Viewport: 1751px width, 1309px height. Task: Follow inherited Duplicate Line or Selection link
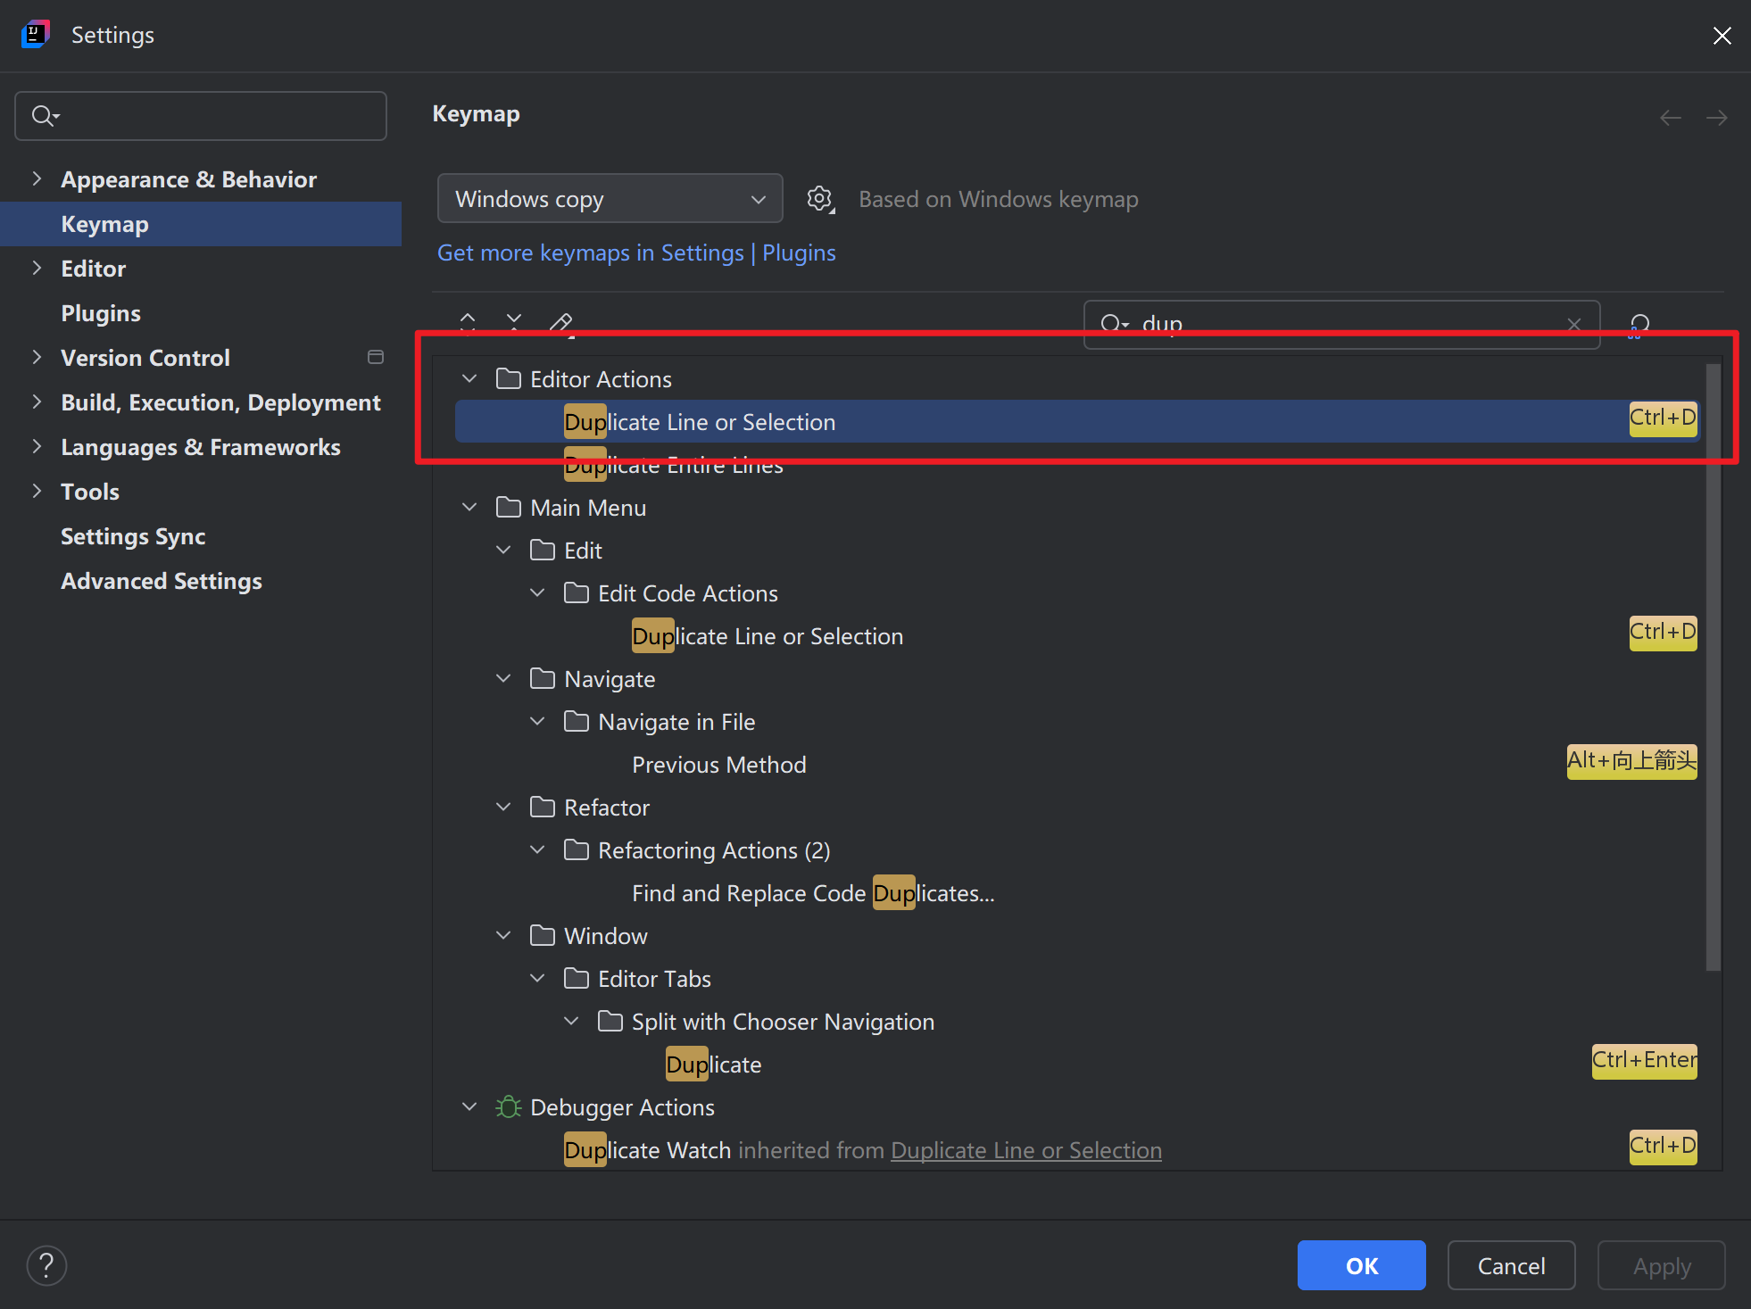coord(1026,1150)
